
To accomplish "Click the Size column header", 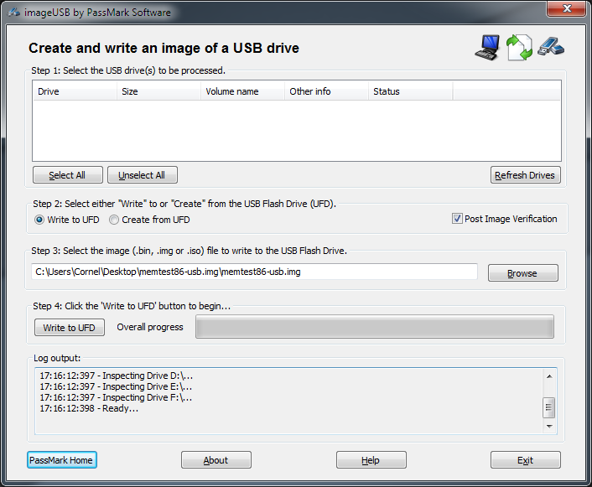I will click(158, 91).
